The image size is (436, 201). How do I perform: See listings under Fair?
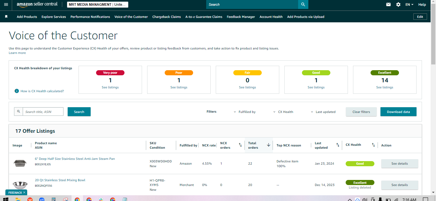pos(247,87)
